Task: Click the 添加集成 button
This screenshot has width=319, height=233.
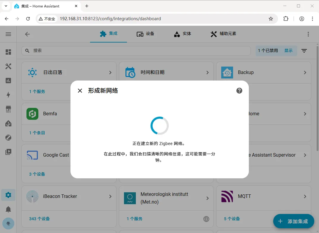Action: 293,221
